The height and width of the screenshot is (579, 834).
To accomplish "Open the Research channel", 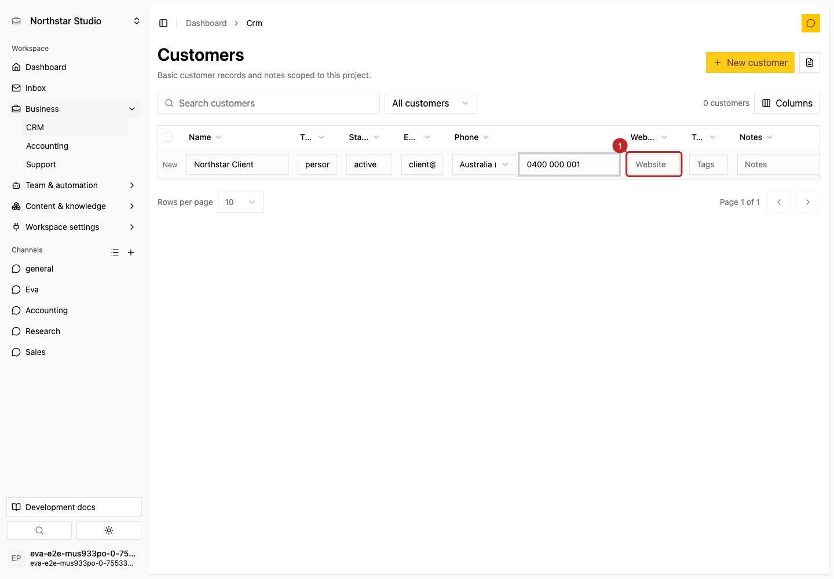I will 74,331.
